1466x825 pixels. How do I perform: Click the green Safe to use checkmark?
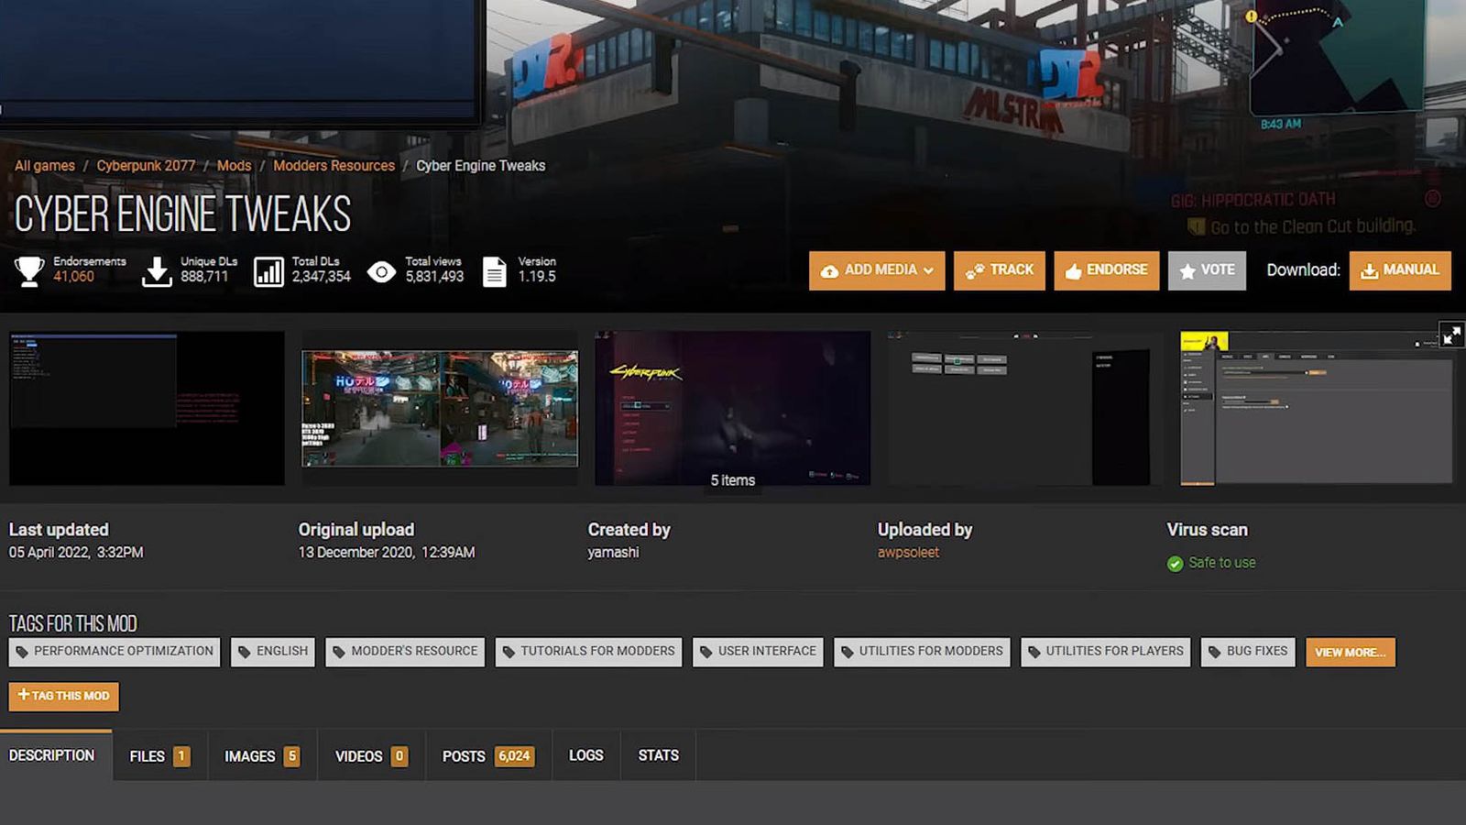(x=1176, y=564)
